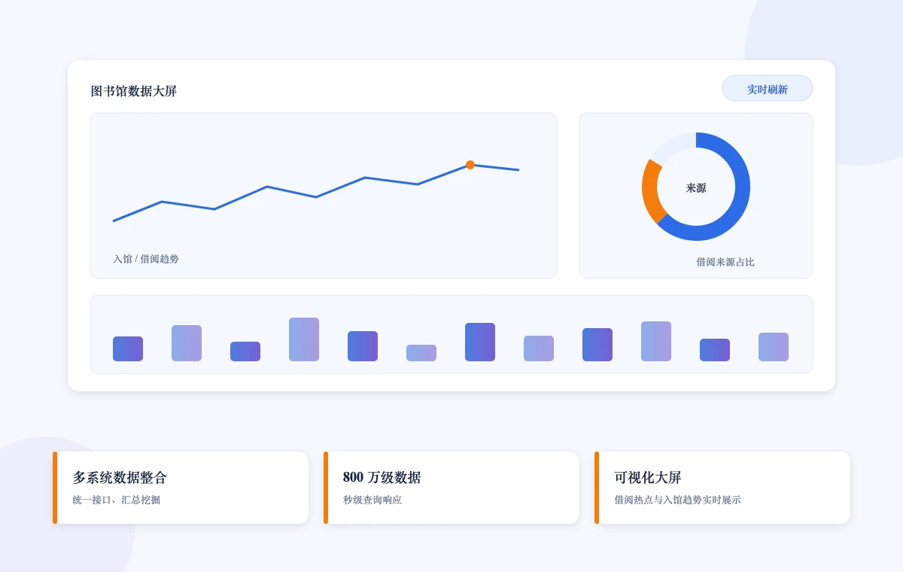Click the 来源 label in donut center

tap(696, 188)
